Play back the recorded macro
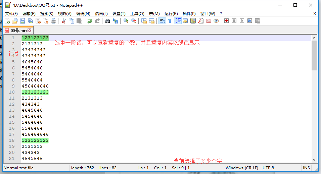 (242, 21)
